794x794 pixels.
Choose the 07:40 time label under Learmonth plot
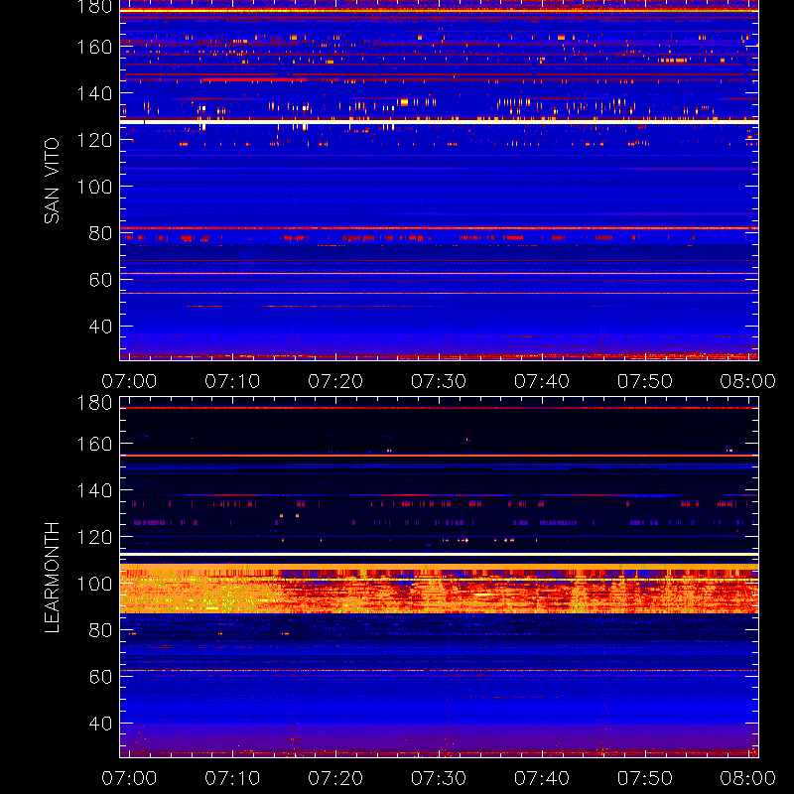[542, 778]
